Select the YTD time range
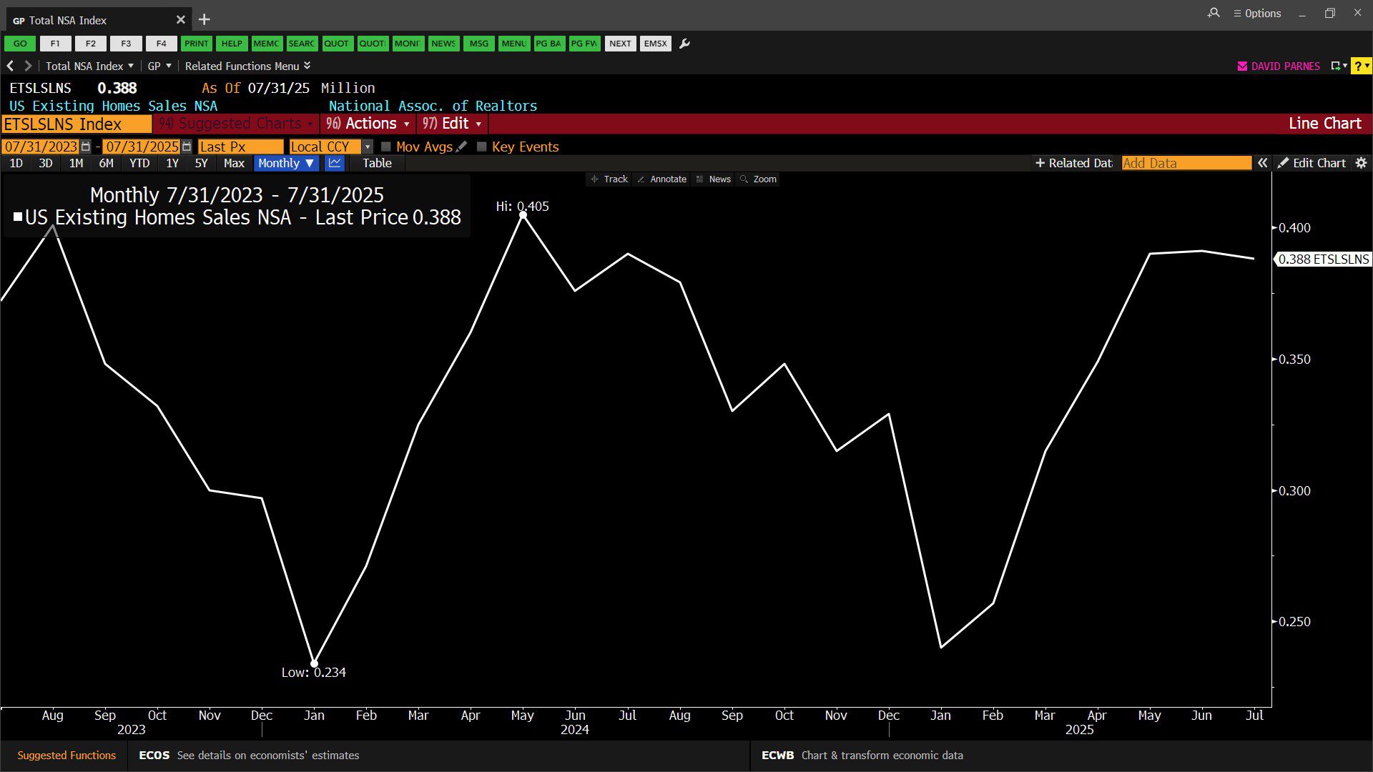1373x772 pixels. click(139, 163)
